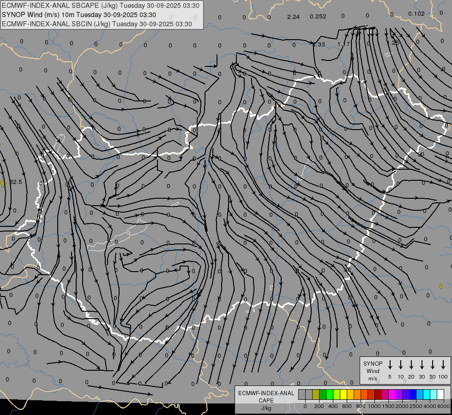Screen dimensions: 452x415
Task: Click the 2.24 value on the map
Action: 294,17
